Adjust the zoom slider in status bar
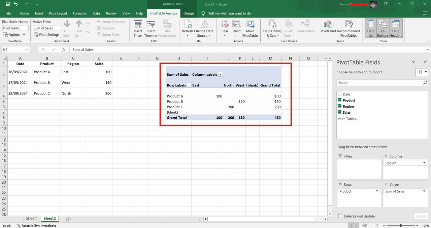The width and height of the screenshot is (431, 228). (401, 225)
